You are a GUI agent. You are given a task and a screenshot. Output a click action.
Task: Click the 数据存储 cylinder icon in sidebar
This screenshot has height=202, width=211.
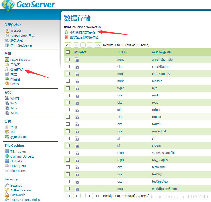pos(7,69)
